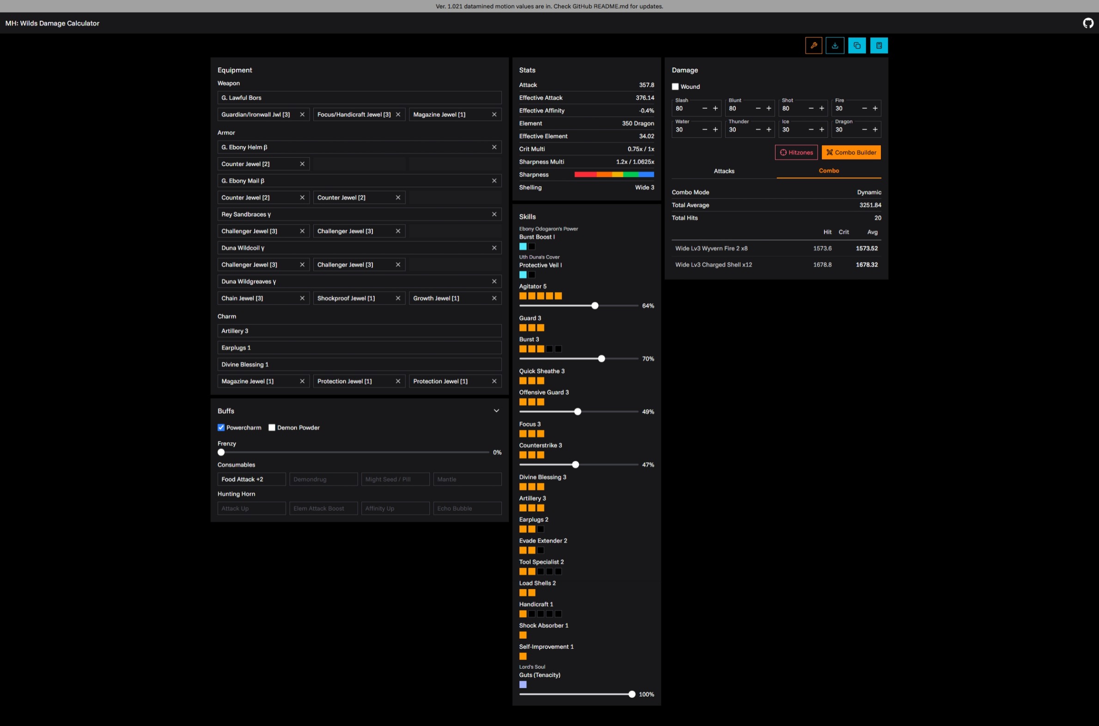
Task: Uncheck the Powercharm buff
Action: coord(221,427)
